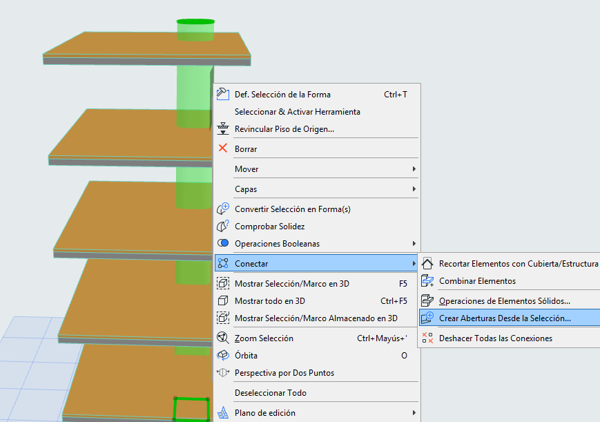Select Convertir Selección en Forma(s)
Viewport: 600px width, 422px height.
pyautogui.click(x=317, y=209)
